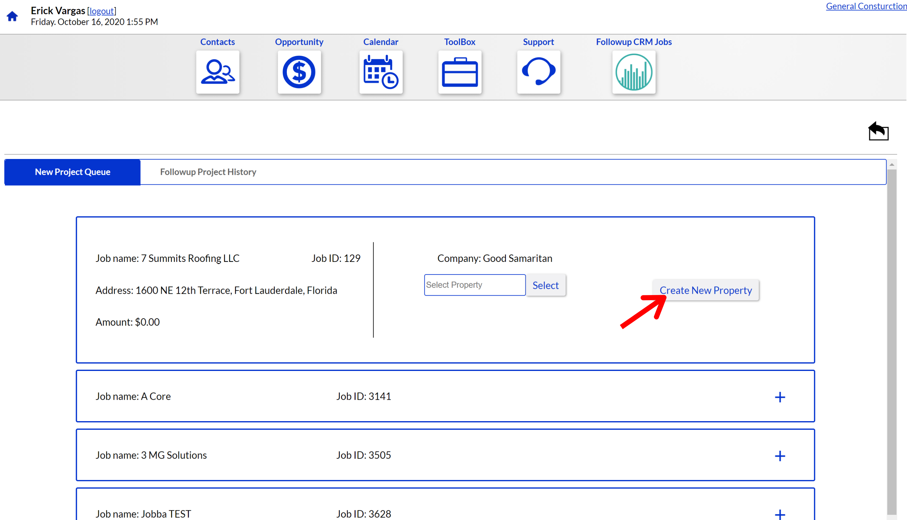Switch to Followup Project History tab

(208, 172)
